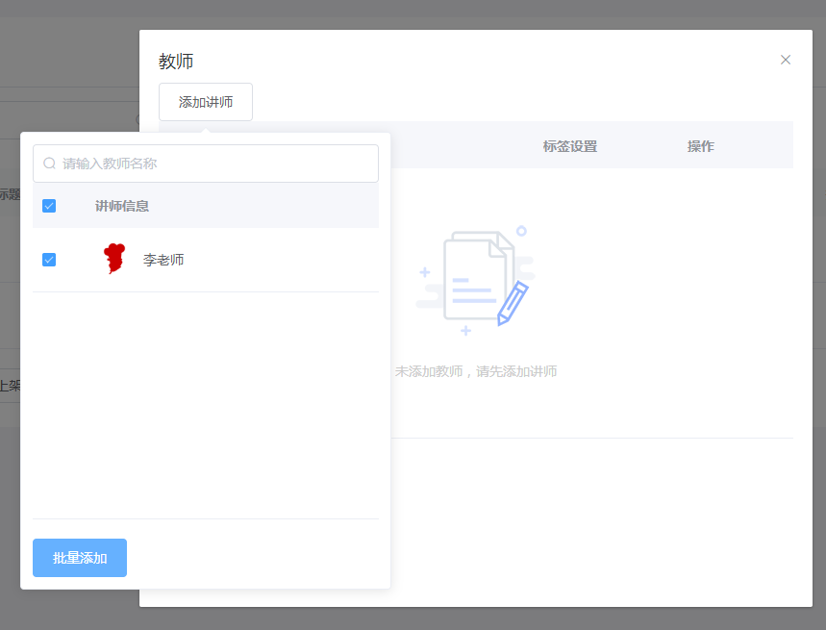This screenshot has width=826, height=630.
Task: Click 李老师's red avatar icon
Action: coord(114,259)
